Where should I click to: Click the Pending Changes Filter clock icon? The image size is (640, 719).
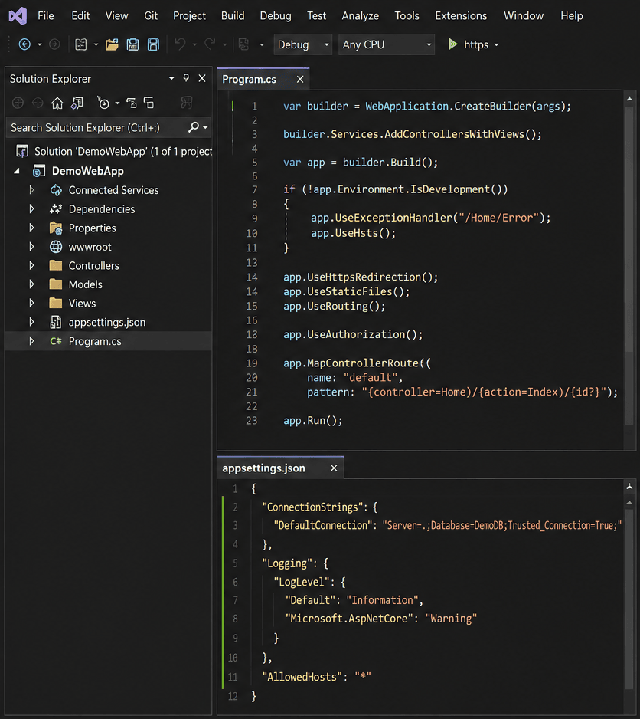point(103,103)
